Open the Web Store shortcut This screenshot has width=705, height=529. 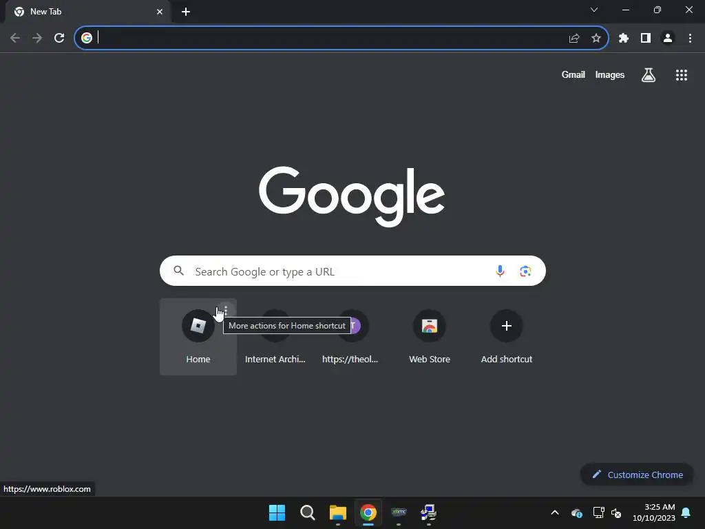click(x=430, y=336)
